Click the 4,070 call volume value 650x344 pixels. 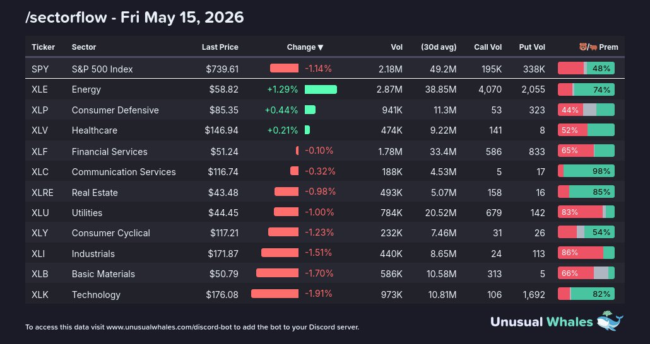pos(490,89)
